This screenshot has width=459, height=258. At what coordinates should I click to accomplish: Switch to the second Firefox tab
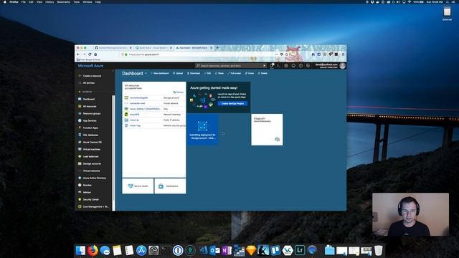pyautogui.click(x=153, y=48)
